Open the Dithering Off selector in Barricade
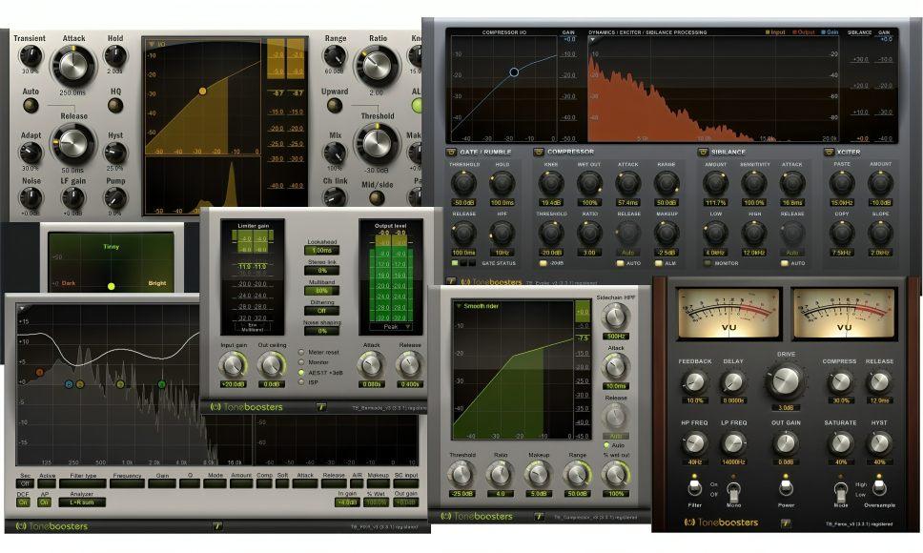923x553 pixels. pos(322,311)
